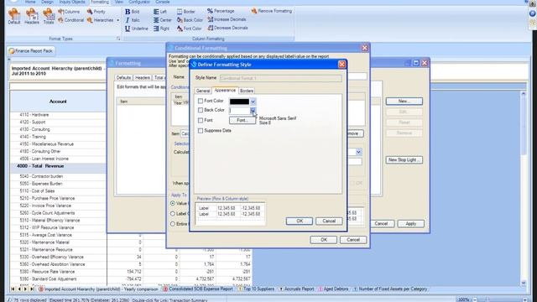537x302 pixels.
Task: Open the Back Color dropdown arrow
Action: 253,110
